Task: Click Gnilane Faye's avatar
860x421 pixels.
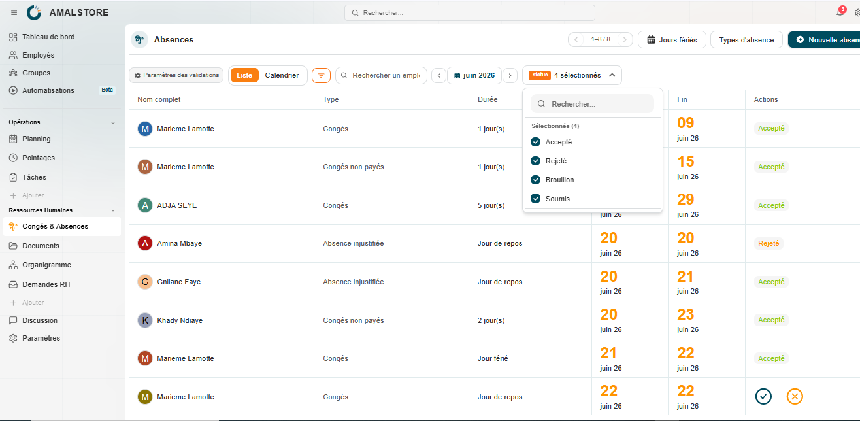Action: point(145,282)
